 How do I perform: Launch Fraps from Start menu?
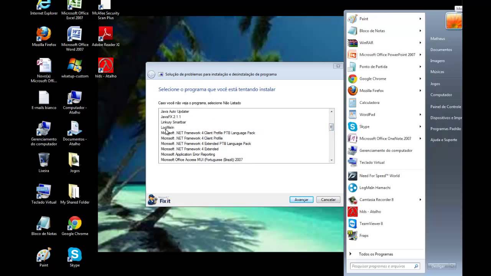(385, 236)
